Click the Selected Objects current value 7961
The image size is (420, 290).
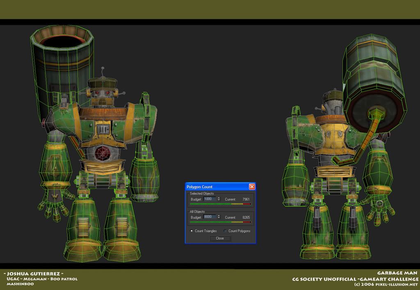tap(246, 199)
